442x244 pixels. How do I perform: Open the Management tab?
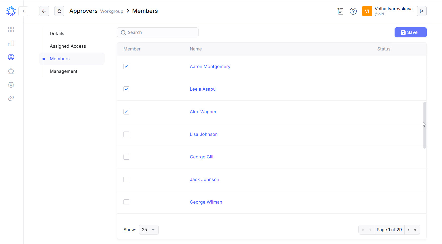point(64,71)
